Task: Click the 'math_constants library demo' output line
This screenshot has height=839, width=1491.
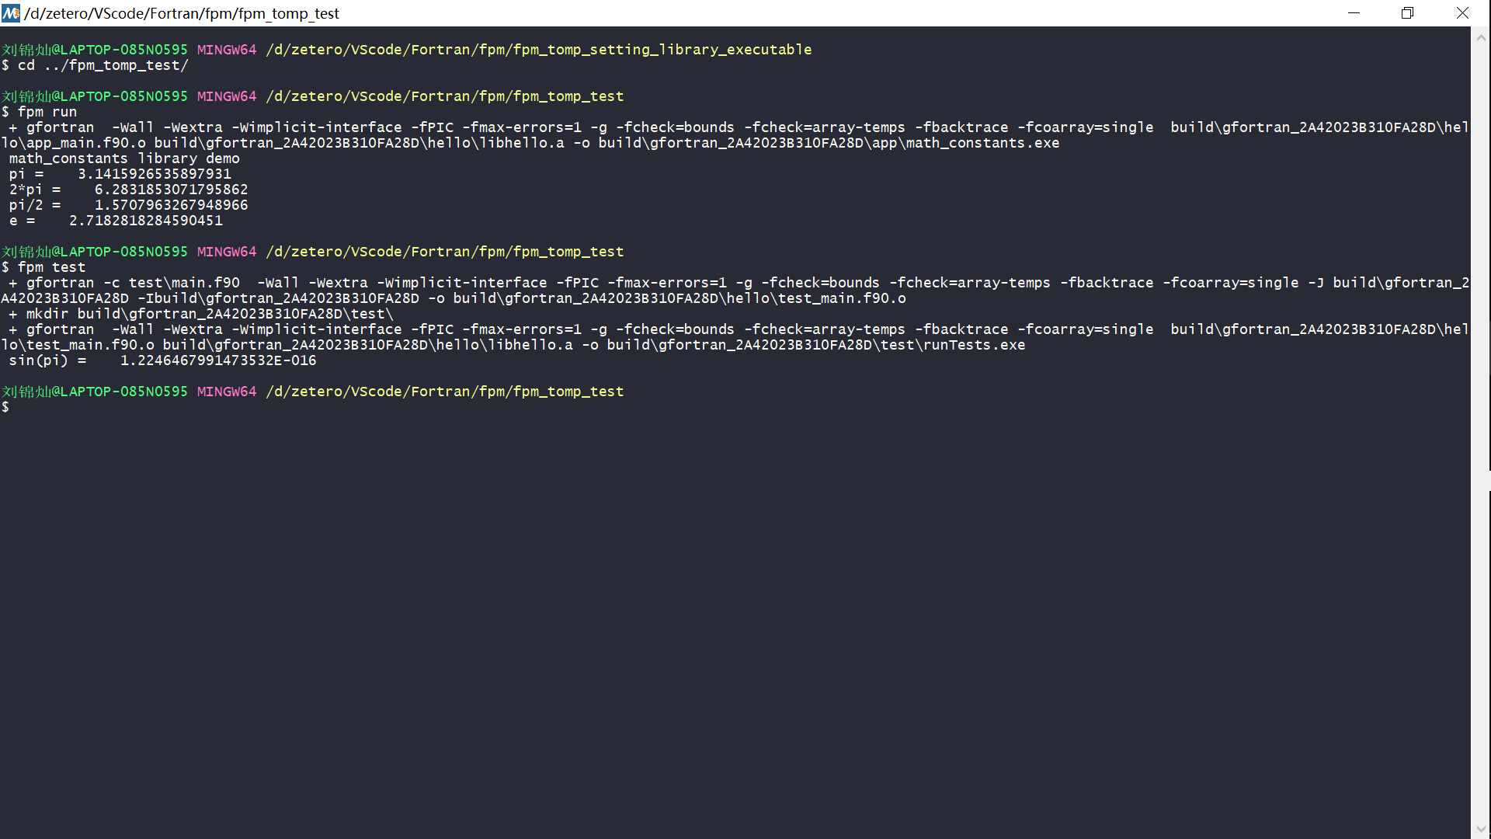Action: (124, 158)
